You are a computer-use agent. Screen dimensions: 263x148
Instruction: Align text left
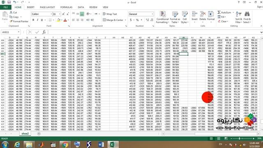point(74,20)
